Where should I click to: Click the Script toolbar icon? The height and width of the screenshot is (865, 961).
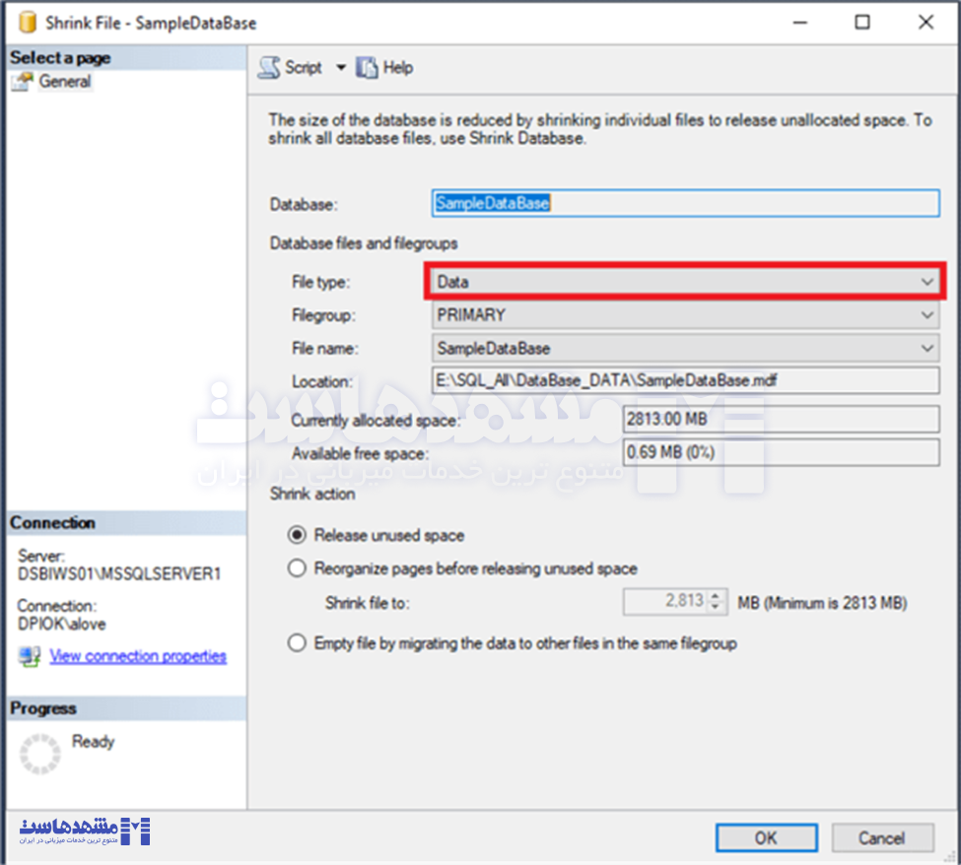tap(269, 68)
